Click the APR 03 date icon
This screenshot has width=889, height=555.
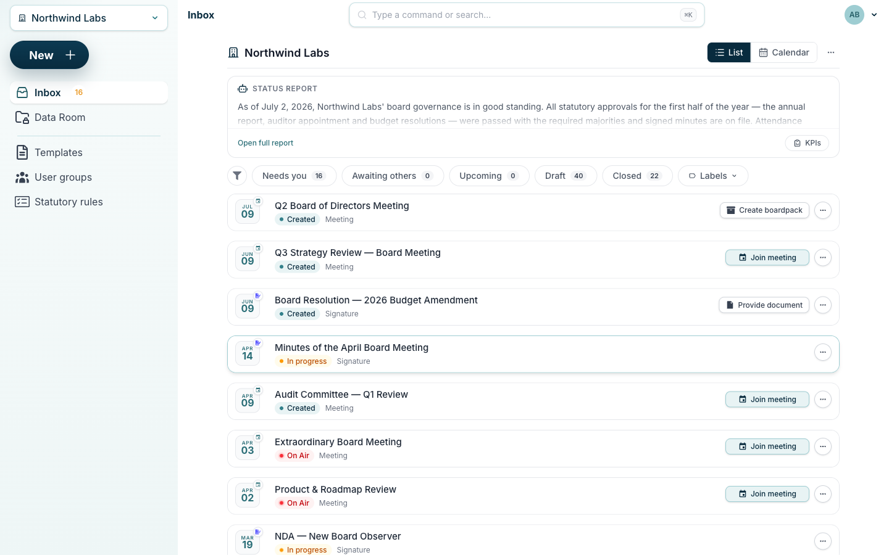(x=248, y=448)
